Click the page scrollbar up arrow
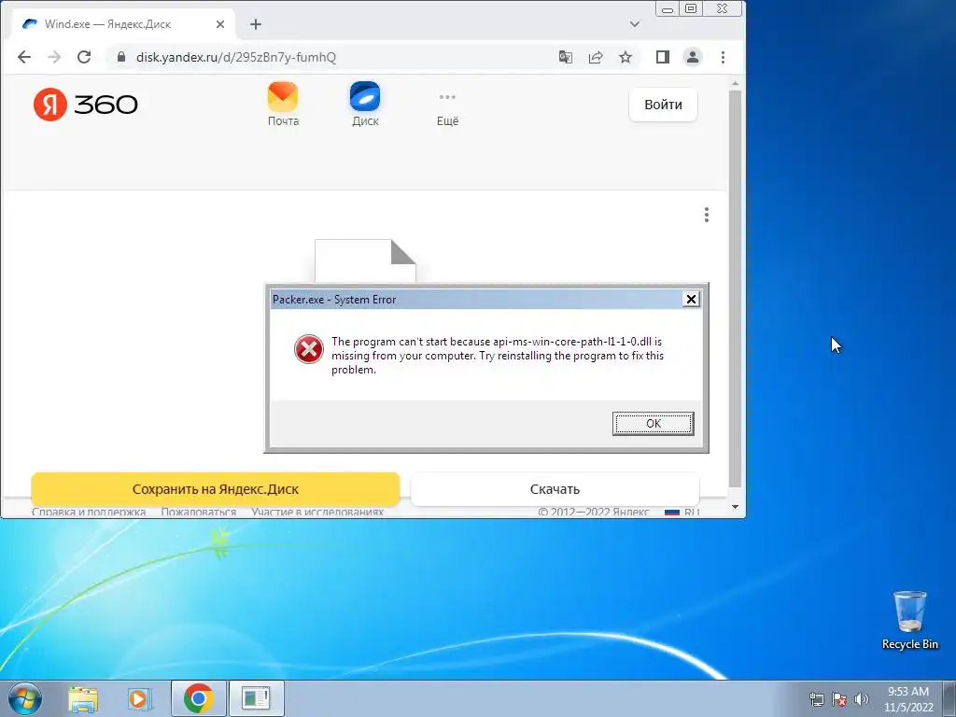 pos(736,83)
